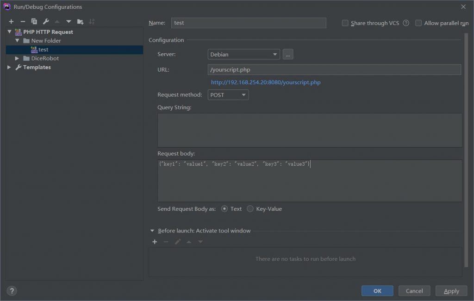Screen dimensions: 474x301
Task: Select PHP HTTP Request node label
Action: pos(48,32)
